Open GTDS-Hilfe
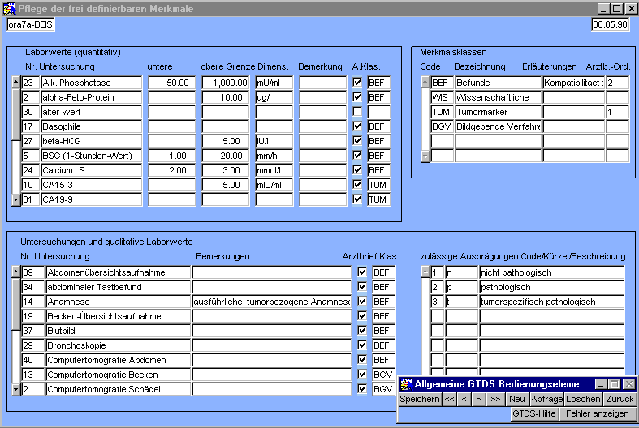The height and width of the screenshot is (428, 639). tap(533, 413)
